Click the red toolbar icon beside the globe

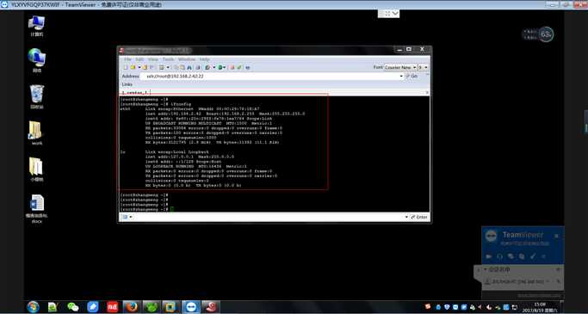tap(232, 67)
